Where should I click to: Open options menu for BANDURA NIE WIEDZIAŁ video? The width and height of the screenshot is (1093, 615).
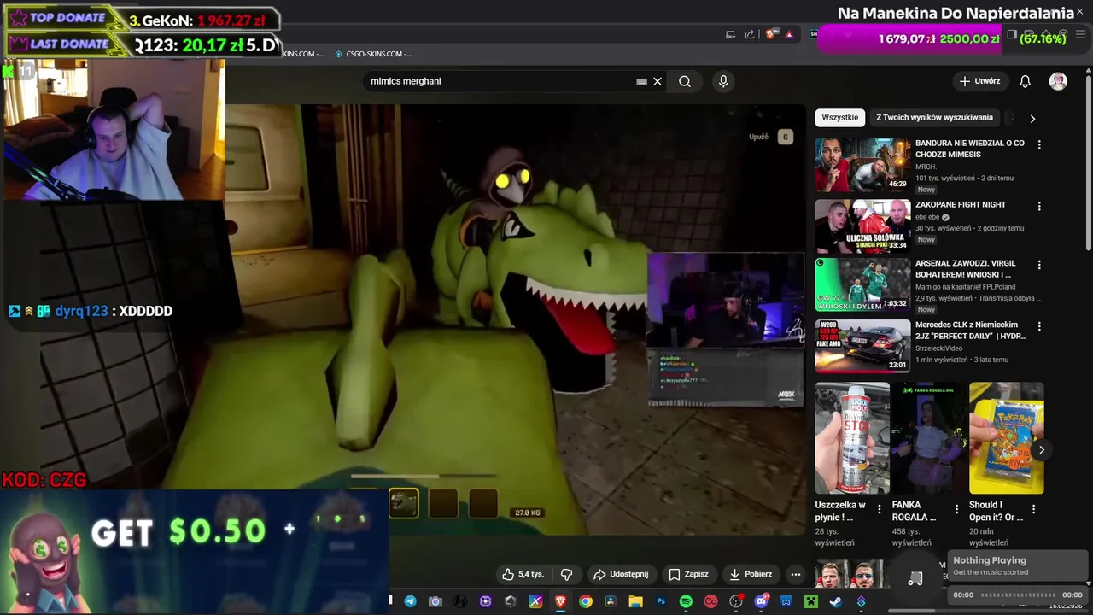tap(1039, 144)
